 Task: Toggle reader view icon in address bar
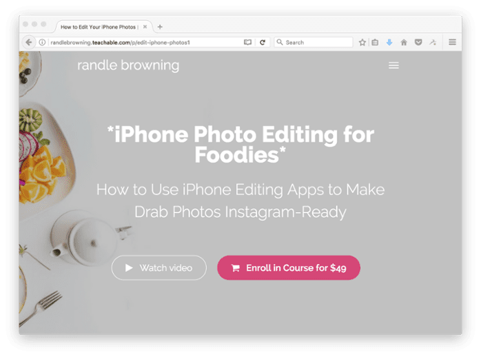(247, 42)
